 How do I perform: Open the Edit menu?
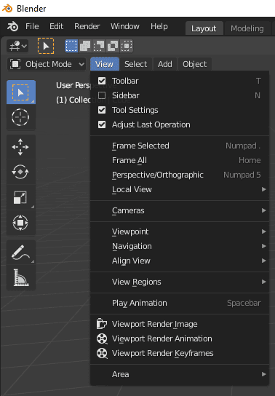[x=56, y=26]
